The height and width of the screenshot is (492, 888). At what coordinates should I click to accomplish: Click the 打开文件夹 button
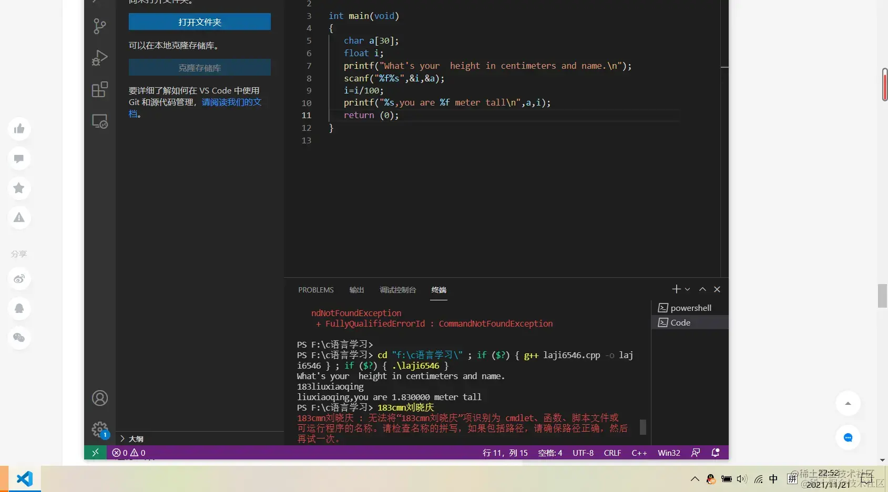pyautogui.click(x=200, y=22)
